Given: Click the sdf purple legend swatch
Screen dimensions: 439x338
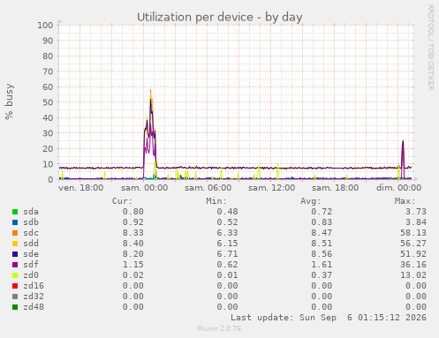Looking at the screenshot, I should pos(15,265).
